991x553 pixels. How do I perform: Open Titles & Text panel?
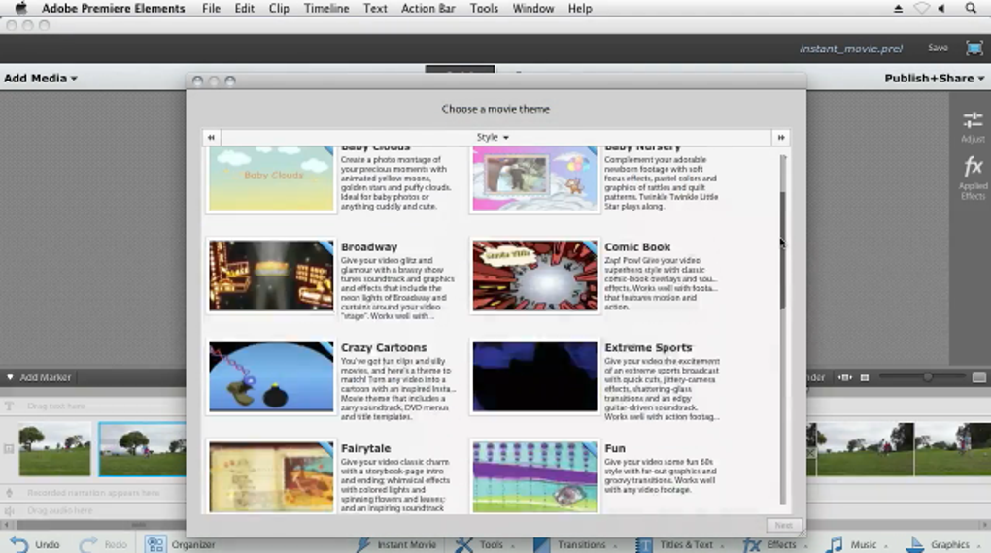(x=679, y=544)
